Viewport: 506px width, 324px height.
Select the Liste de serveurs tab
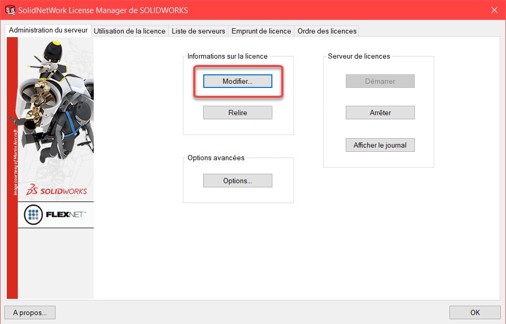[198, 31]
